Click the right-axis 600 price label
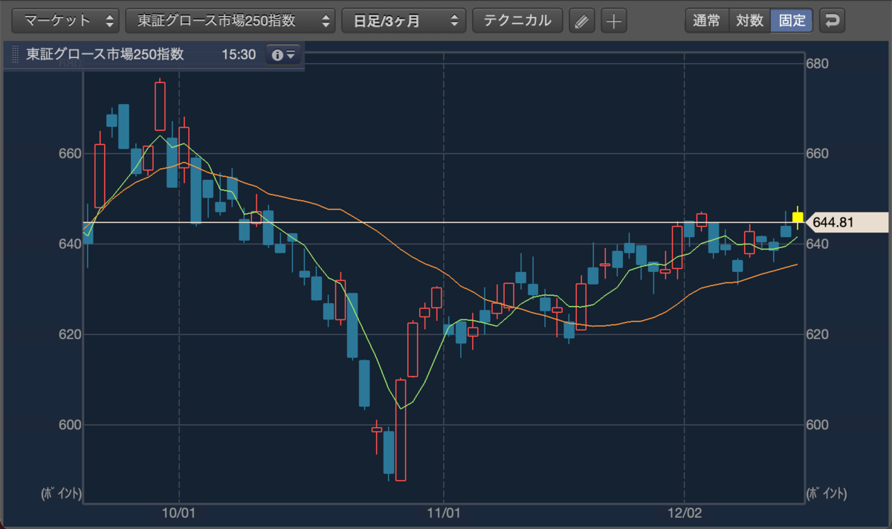This screenshot has height=529, width=892. coord(818,425)
